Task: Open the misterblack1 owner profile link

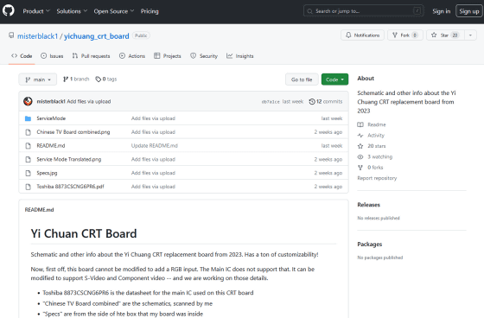Action: [37, 36]
